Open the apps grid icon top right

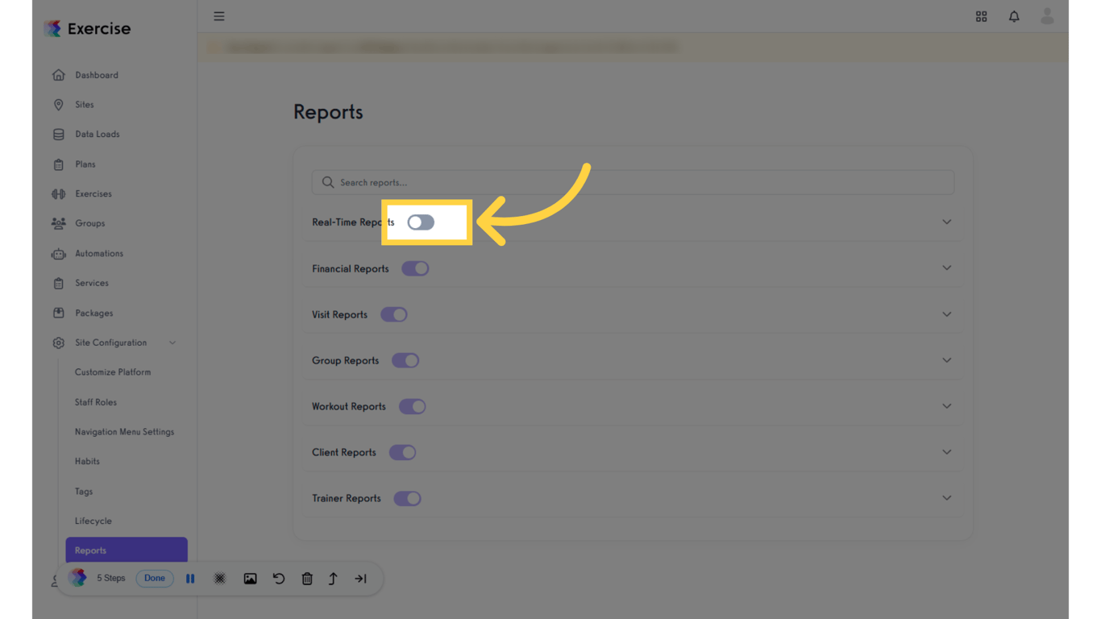pyautogui.click(x=981, y=16)
